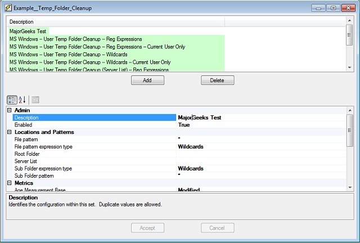Select the Description property row
360x243 pixels.
94,118
